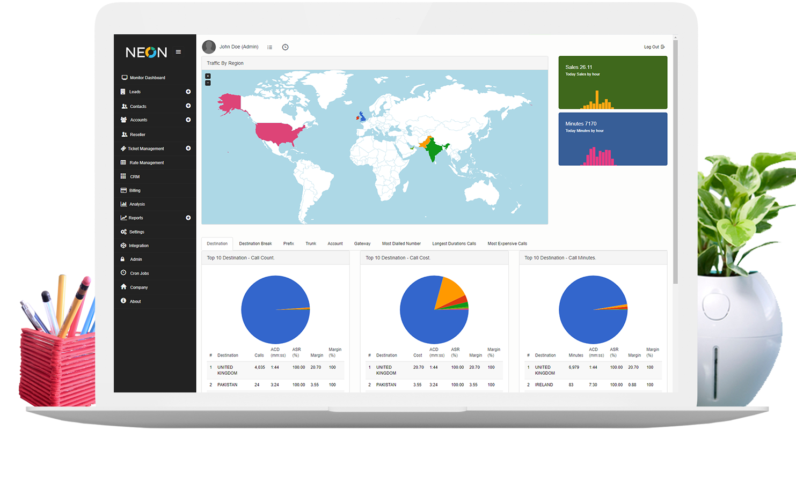796x497 pixels.
Task: Click the John Doe profile avatar
Action: pos(209,47)
